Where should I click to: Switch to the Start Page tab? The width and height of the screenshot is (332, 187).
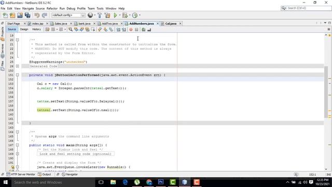point(13,23)
